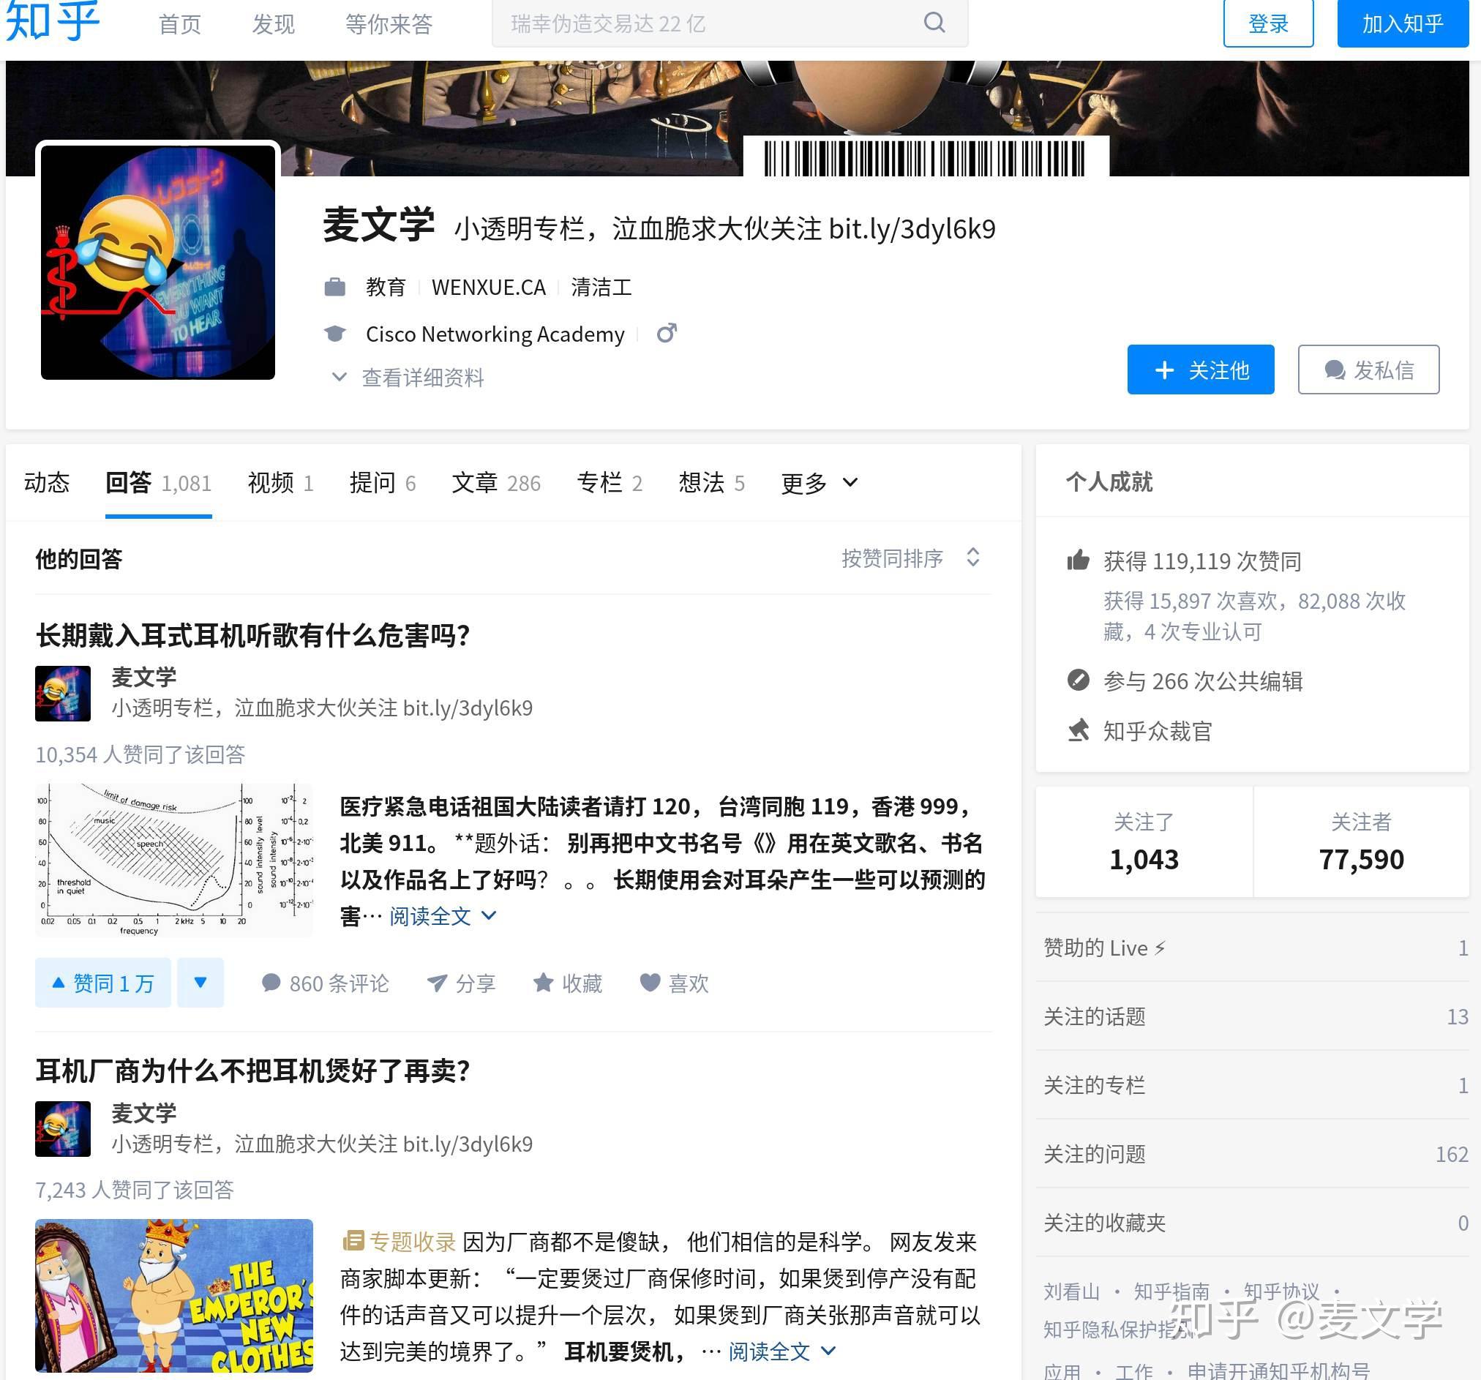Click the downvote triangle button
Viewport: 1481px width, 1380px height.
(200, 983)
